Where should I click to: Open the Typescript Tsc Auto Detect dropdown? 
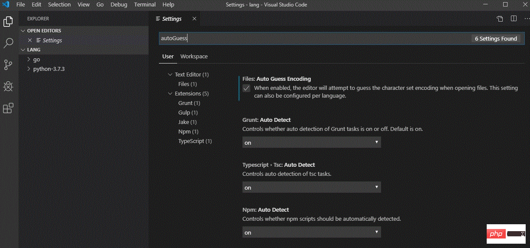[x=311, y=188]
